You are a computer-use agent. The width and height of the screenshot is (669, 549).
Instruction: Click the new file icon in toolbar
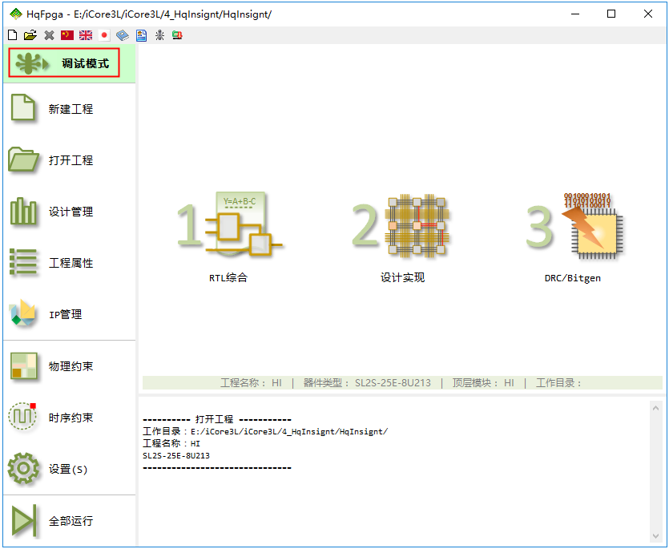pos(12,35)
